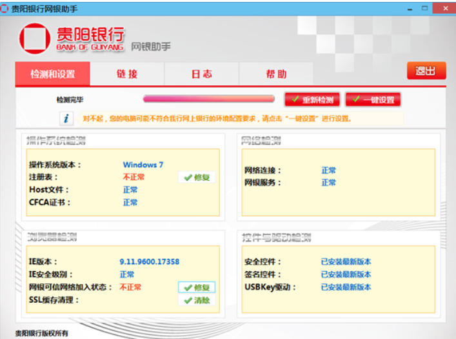
Task: Close the 贵阳银行网银助手 window
Action: pyautogui.click(x=445, y=8)
